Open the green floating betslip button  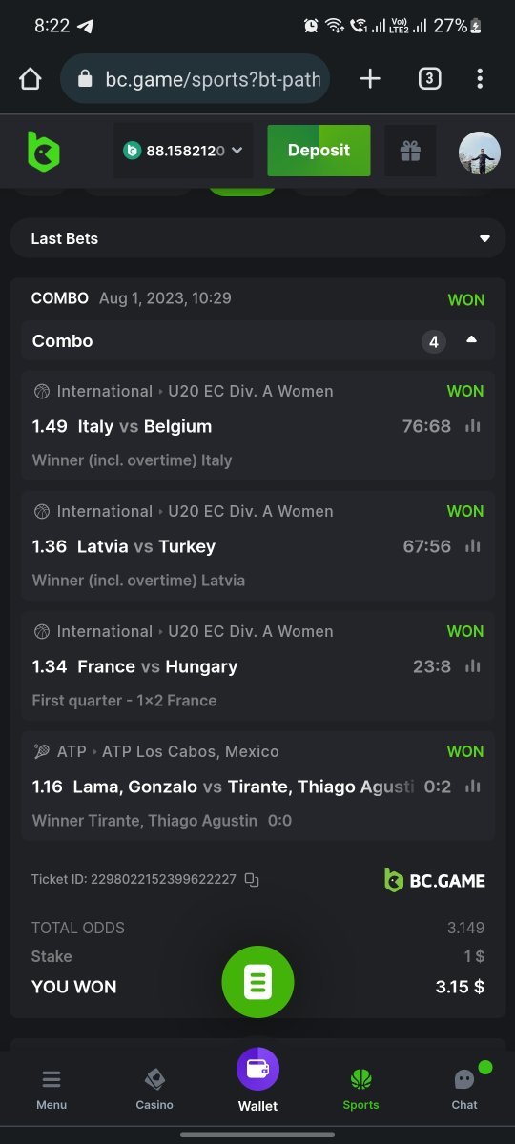257,982
